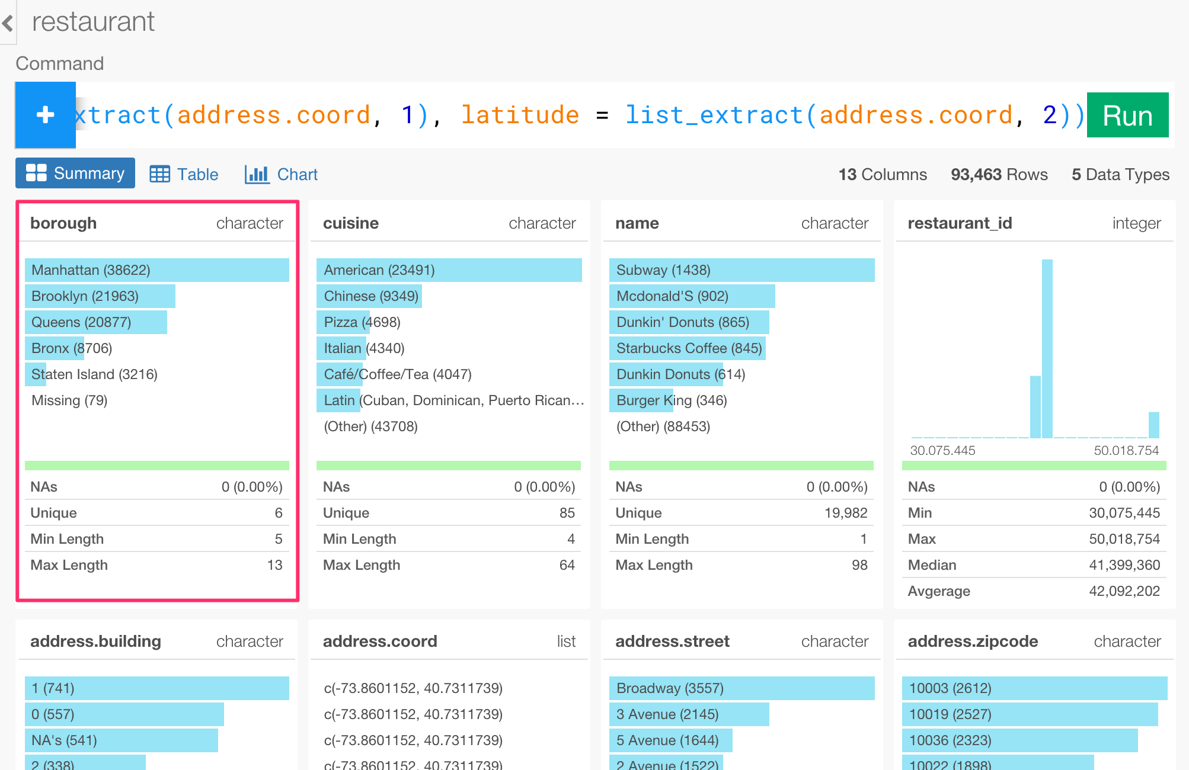Screen dimensions: 1189x770
Task: Click the Subway (1438) name bar
Action: click(x=741, y=270)
